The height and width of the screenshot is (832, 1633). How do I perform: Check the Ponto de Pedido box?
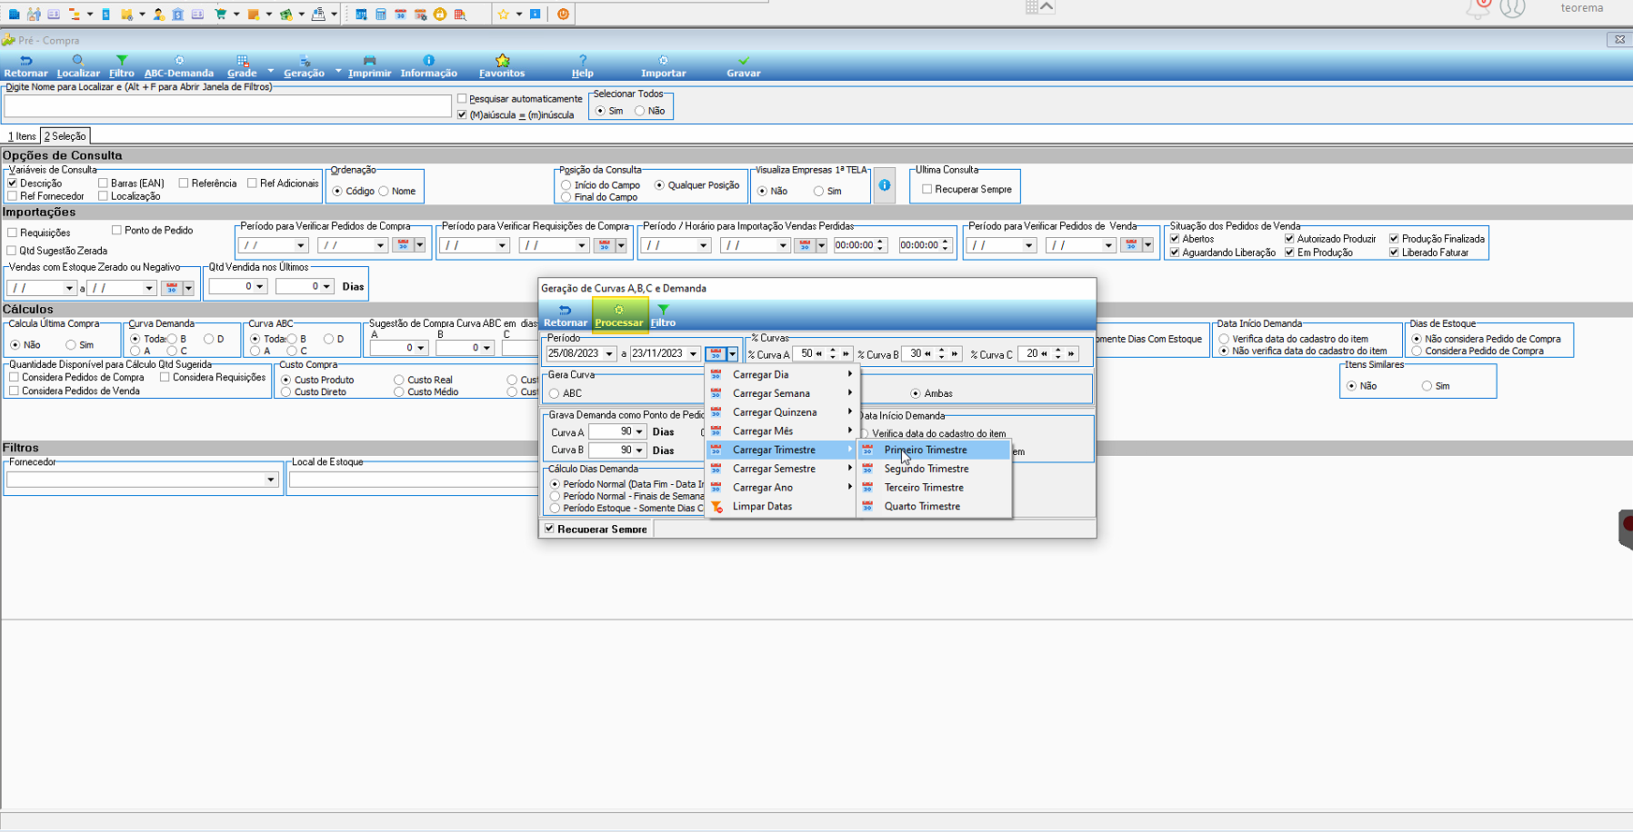[x=116, y=231]
